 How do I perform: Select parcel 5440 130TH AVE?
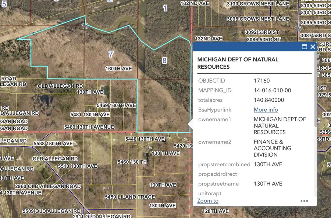(145, 139)
